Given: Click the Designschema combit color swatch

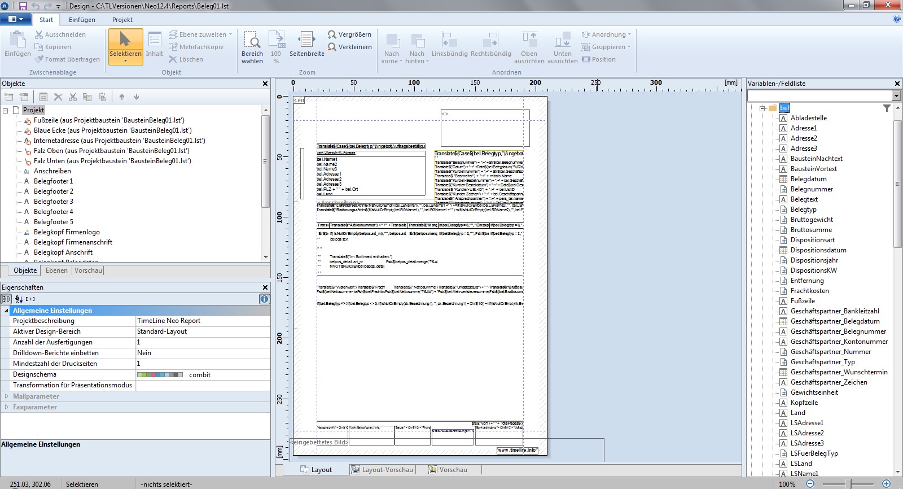Looking at the screenshot, I should 160,374.
